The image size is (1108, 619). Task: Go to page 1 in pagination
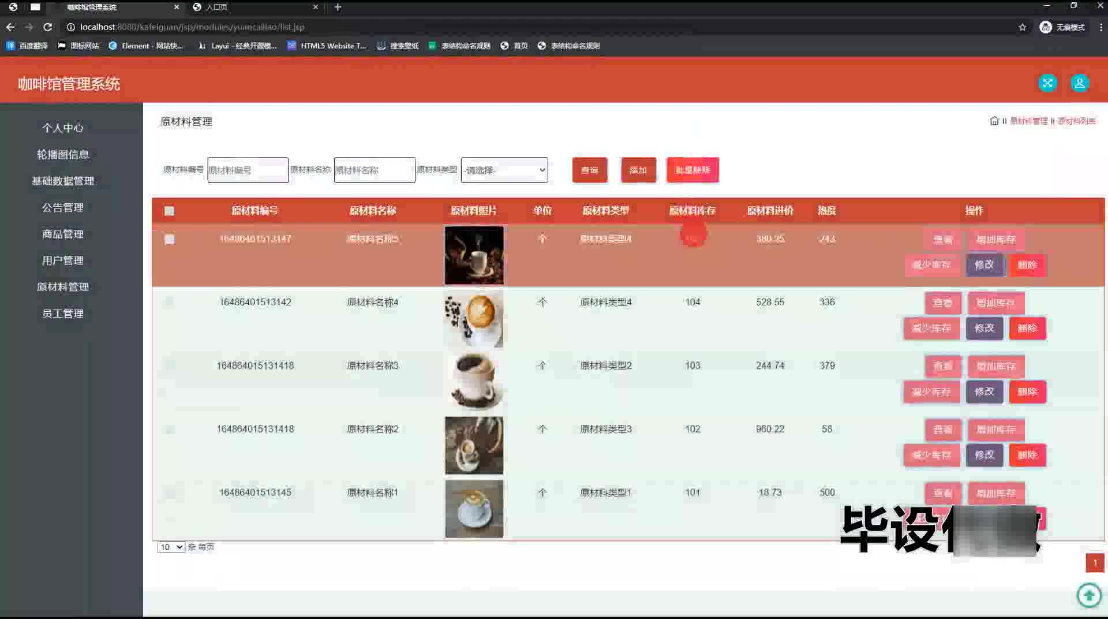coord(1095,562)
